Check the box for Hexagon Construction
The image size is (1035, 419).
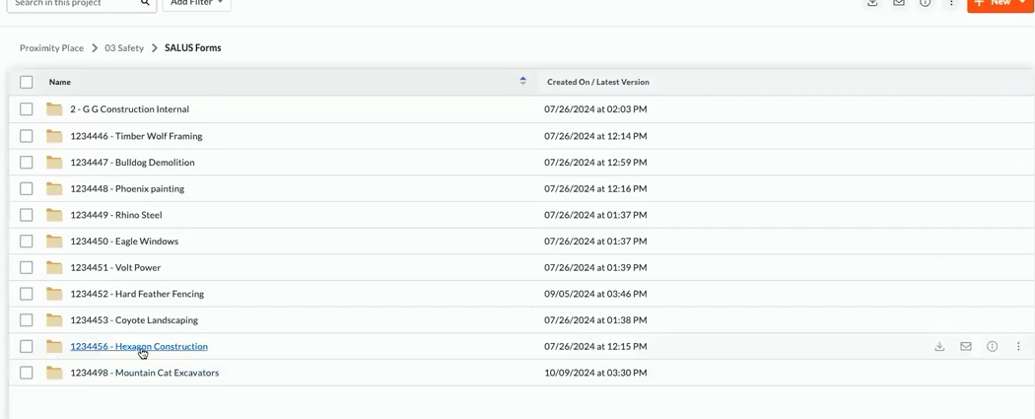(x=27, y=346)
